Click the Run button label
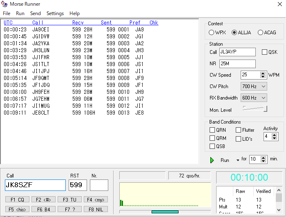This screenshot has width=286, height=217. coord(225,160)
